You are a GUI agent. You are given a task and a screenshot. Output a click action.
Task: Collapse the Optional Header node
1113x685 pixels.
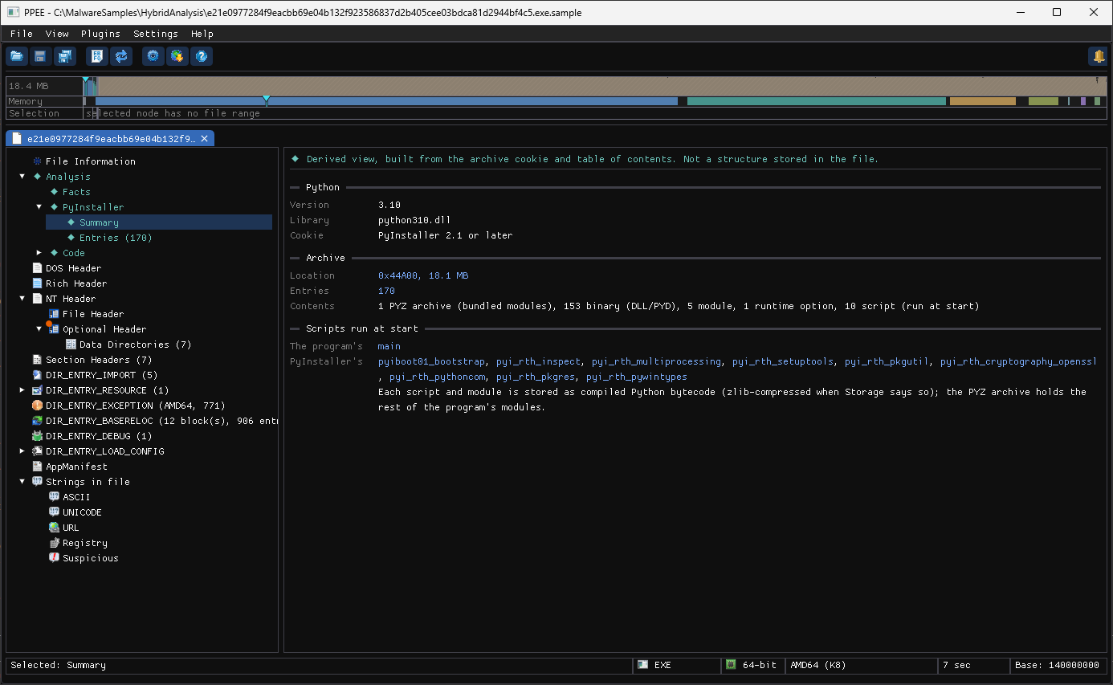(x=39, y=329)
